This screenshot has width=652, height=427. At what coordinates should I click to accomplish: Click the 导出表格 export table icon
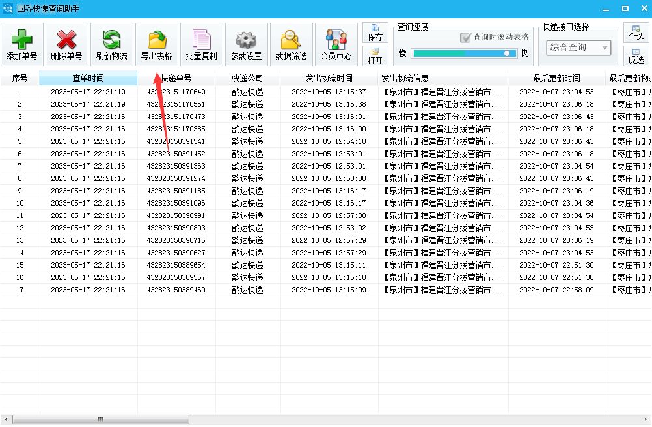coord(156,44)
